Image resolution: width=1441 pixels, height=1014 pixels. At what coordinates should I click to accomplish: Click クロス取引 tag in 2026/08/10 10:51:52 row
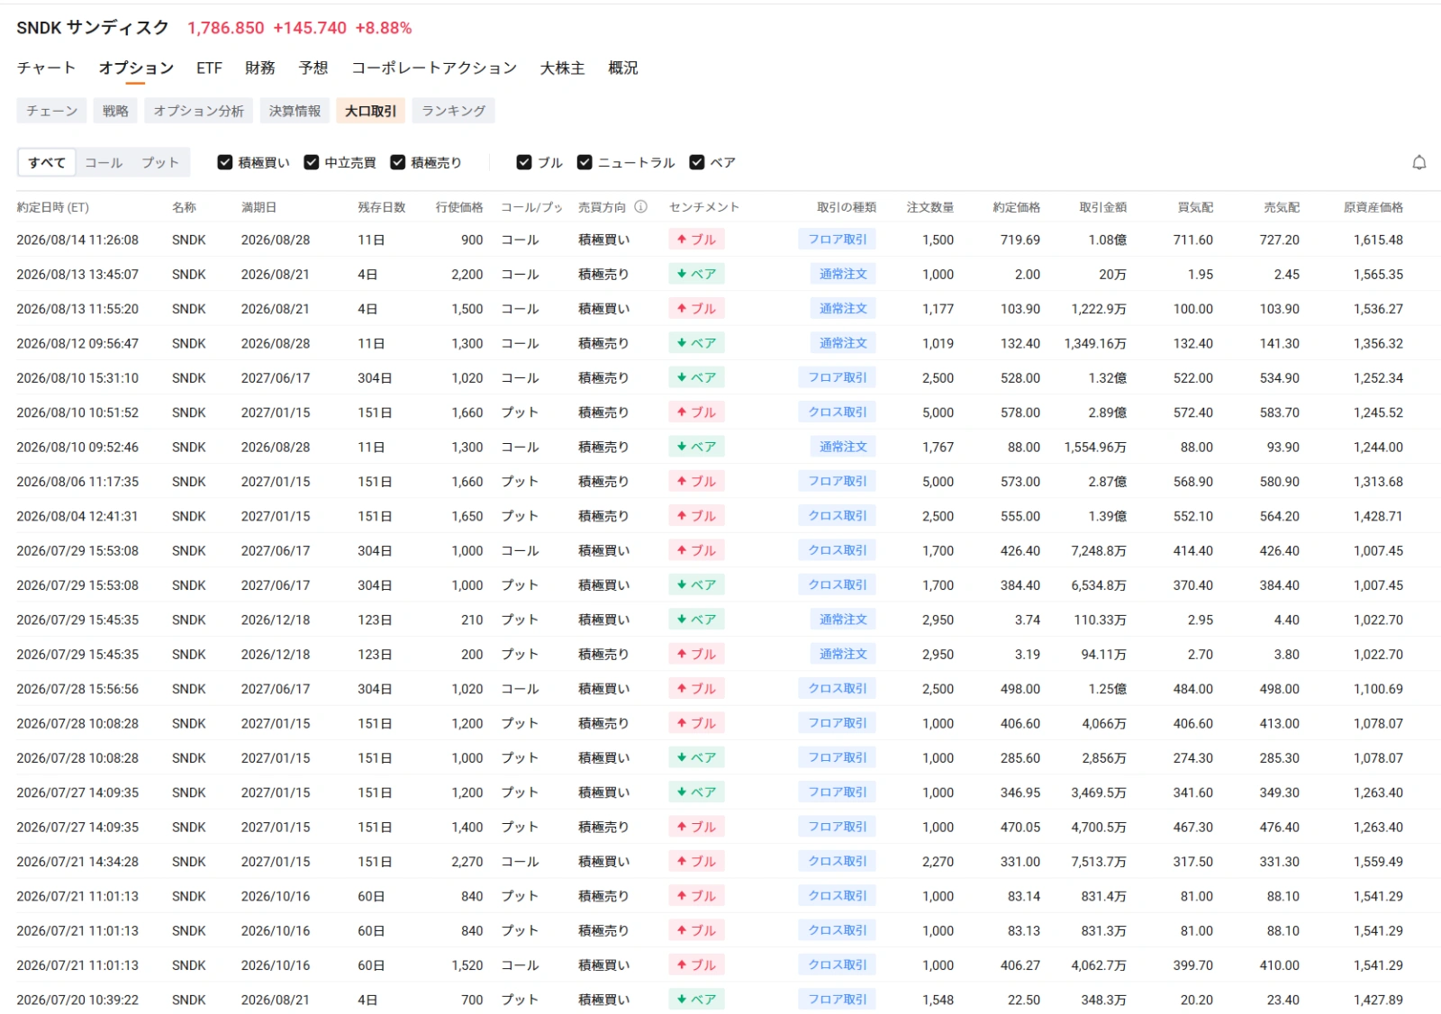[837, 412]
